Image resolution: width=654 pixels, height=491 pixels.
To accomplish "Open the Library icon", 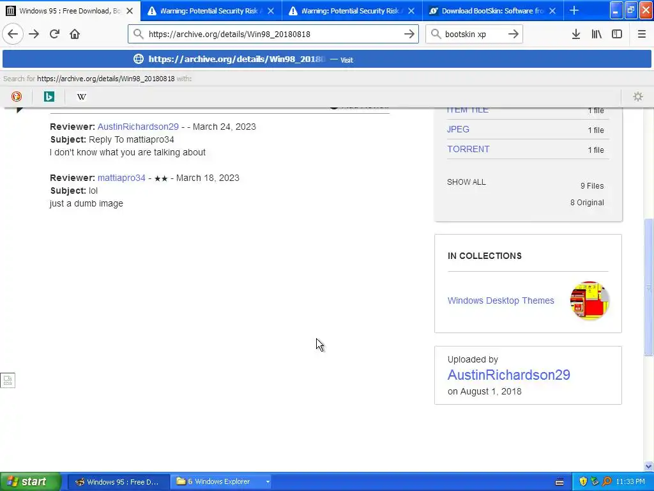I will [597, 34].
